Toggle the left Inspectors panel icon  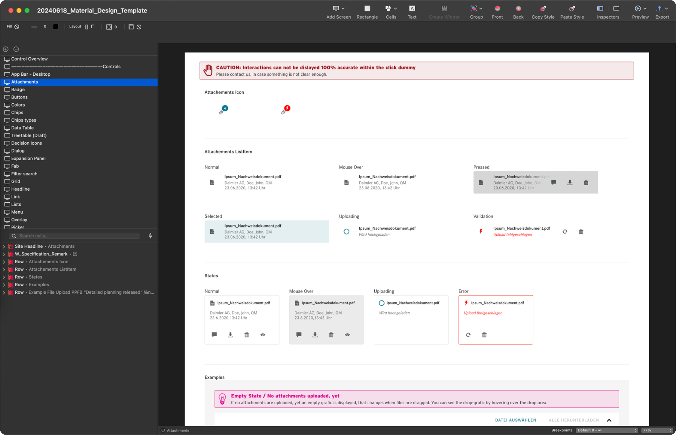pyautogui.click(x=600, y=9)
